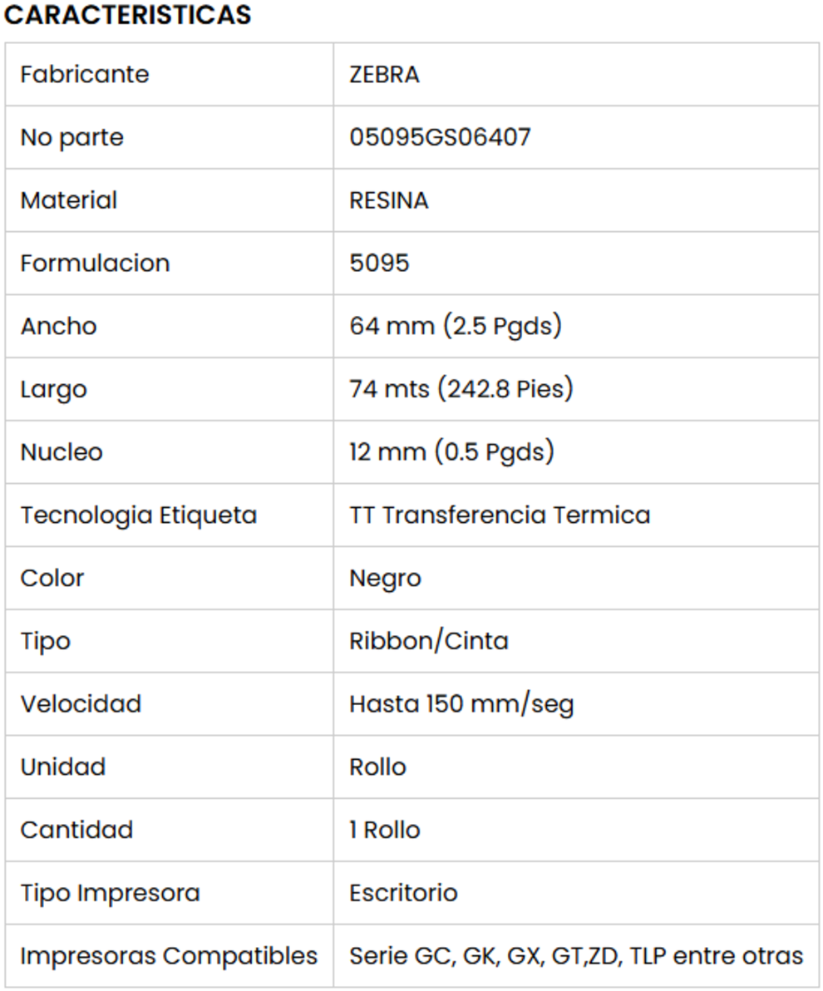Click TT Transferencia Termica value
Image resolution: width=823 pixels, height=991 pixels.
point(500,515)
